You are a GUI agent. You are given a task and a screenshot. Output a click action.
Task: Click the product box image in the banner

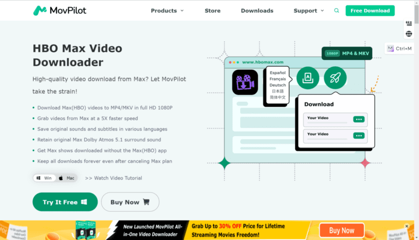click(86, 230)
